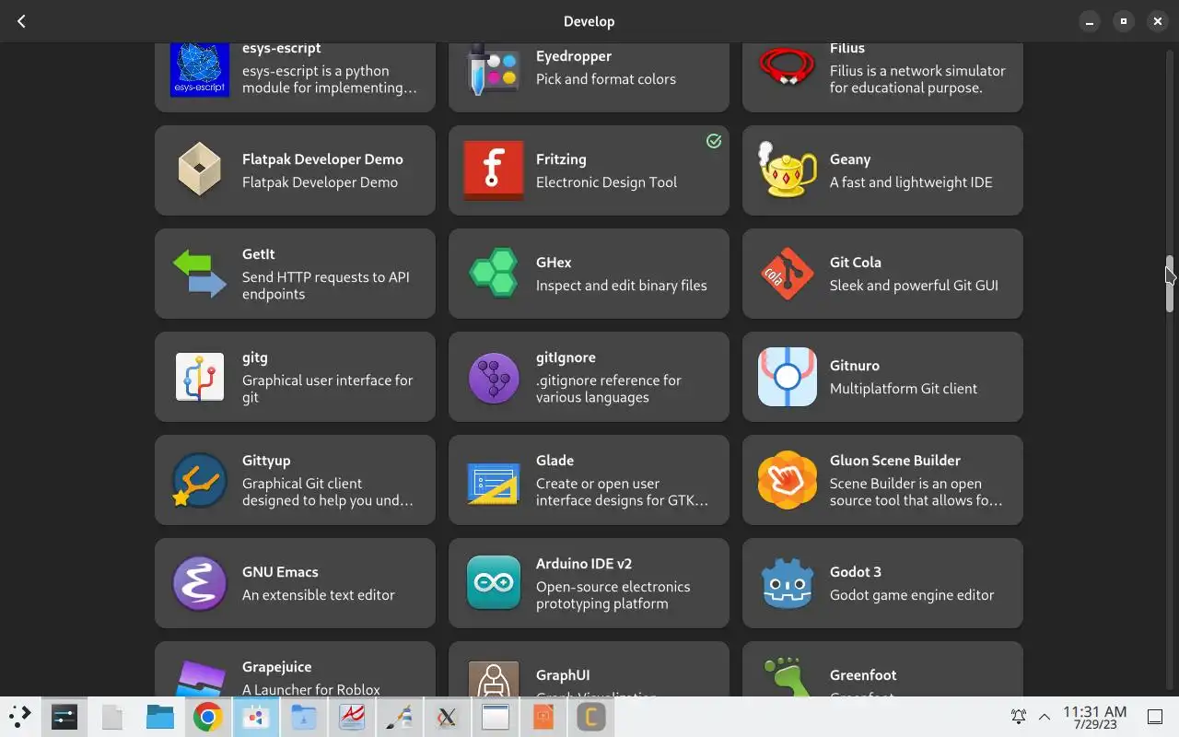Open Google Chrome from the taskbar
The height and width of the screenshot is (737, 1179).
coord(207,717)
